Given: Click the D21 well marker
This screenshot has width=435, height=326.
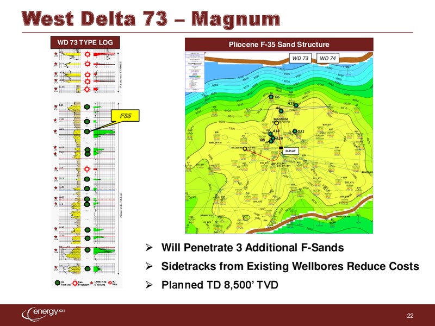Looking at the screenshot, I should pyautogui.click(x=295, y=131).
